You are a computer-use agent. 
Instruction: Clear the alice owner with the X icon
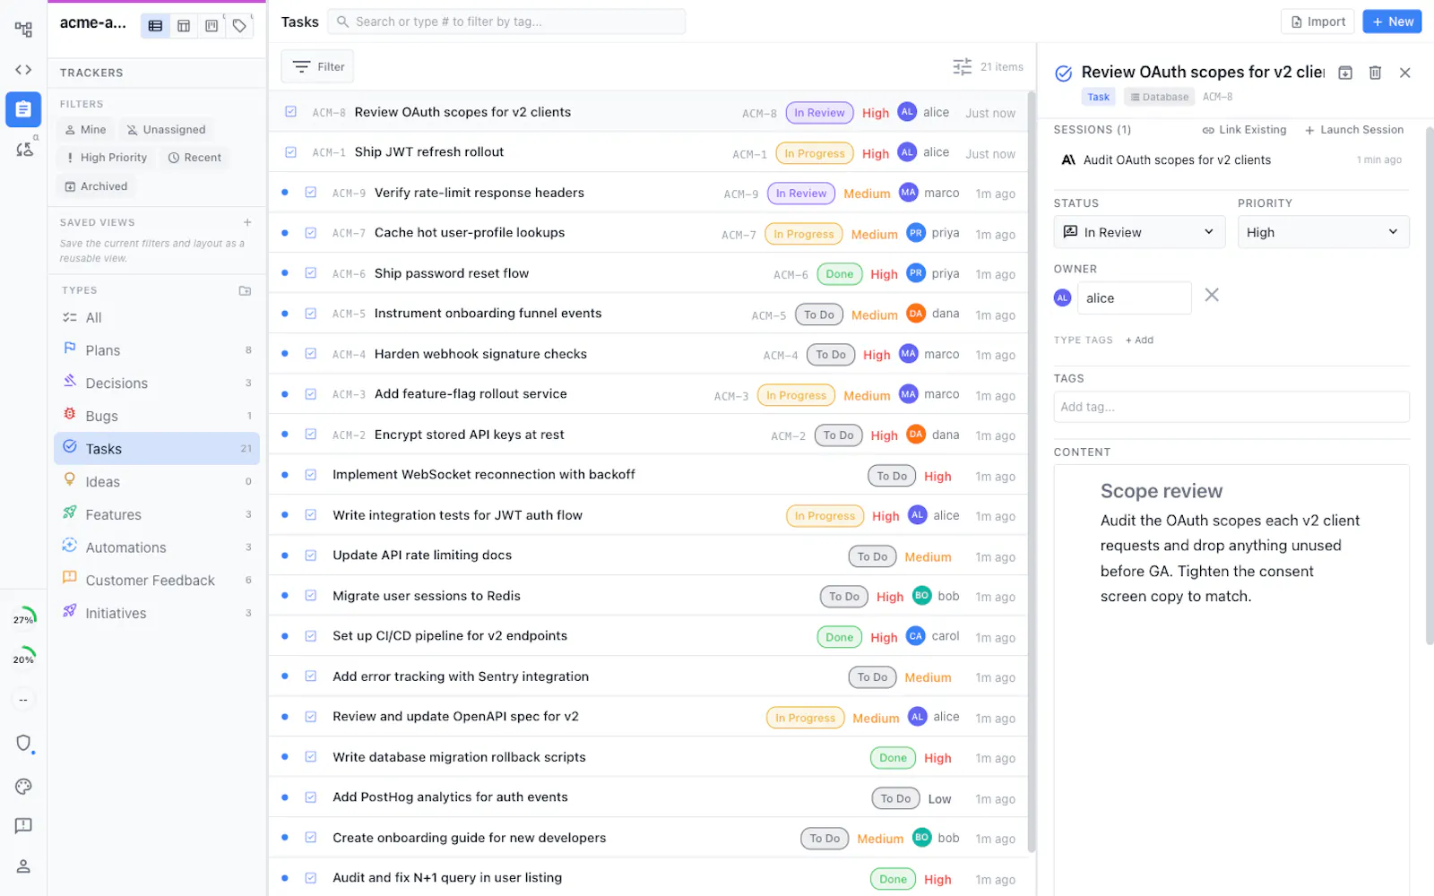coord(1212,295)
